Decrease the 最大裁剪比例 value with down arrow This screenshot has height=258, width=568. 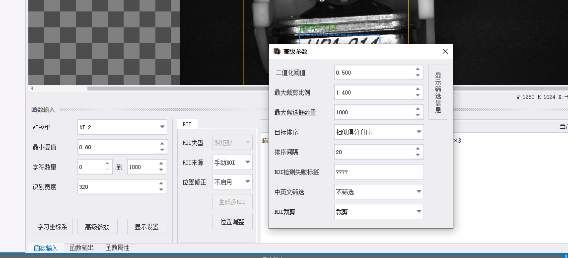click(x=418, y=95)
